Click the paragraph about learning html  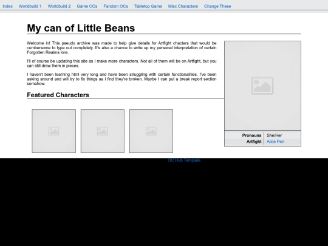(x=121, y=79)
